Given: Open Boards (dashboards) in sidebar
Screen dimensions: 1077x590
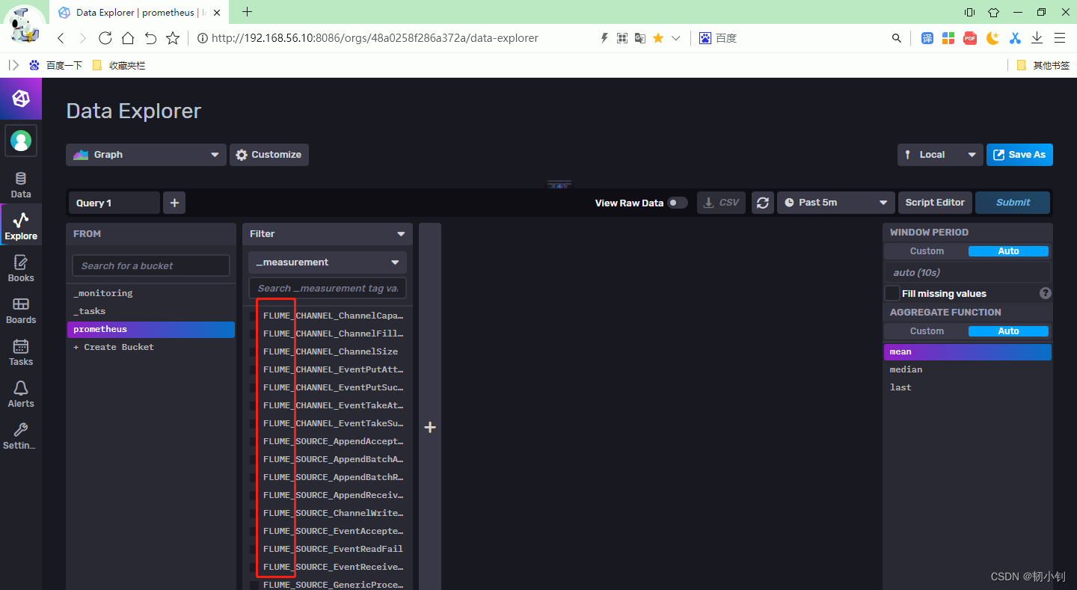Looking at the screenshot, I should click(21, 311).
